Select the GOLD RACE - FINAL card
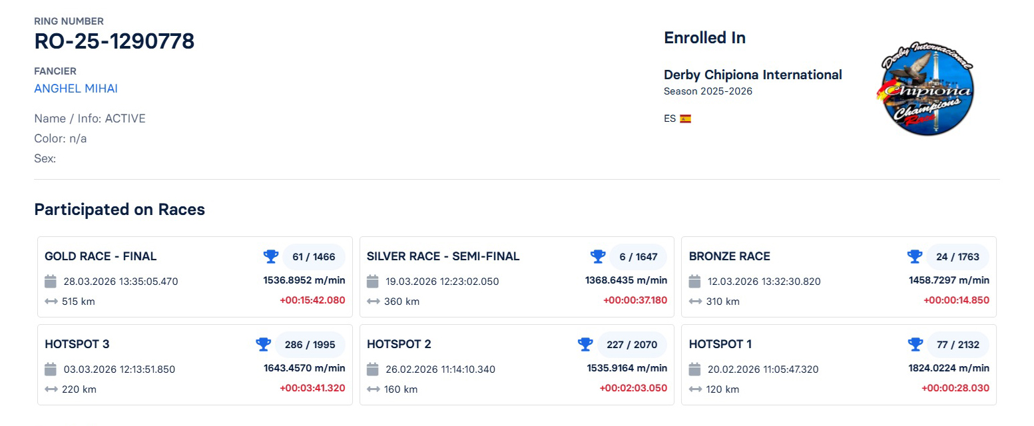This screenshot has height=426, width=1034. click(195, 277)
